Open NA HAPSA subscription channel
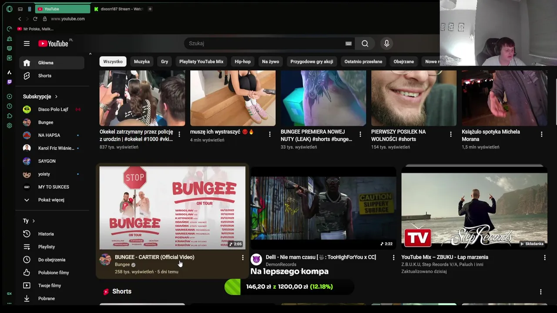 coord(53,135)
